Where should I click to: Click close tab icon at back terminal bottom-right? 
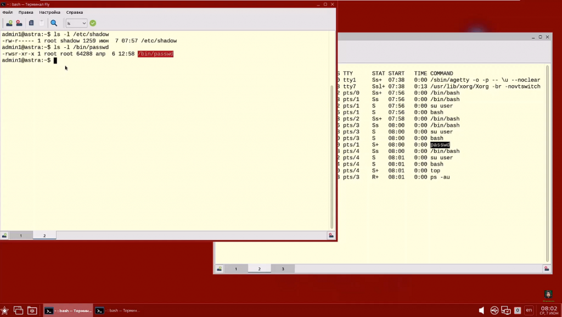pos(547,269)
